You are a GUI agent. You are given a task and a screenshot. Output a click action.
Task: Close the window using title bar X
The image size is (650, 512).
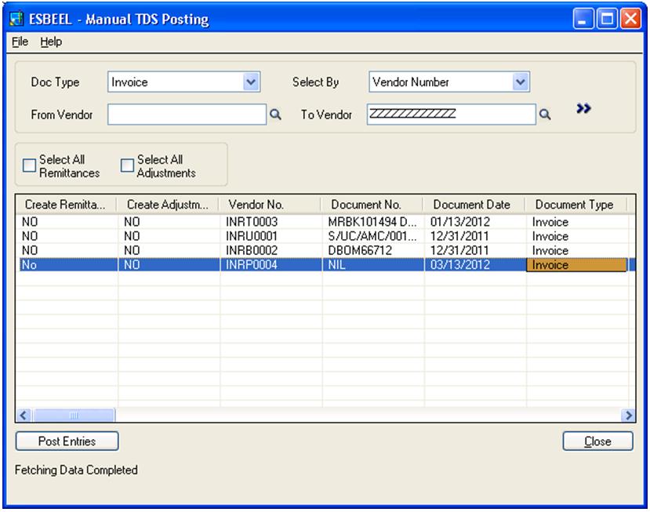(630, 19)
